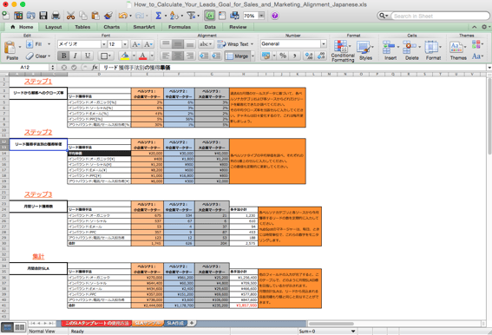Apply the red font color

[143, 56]
